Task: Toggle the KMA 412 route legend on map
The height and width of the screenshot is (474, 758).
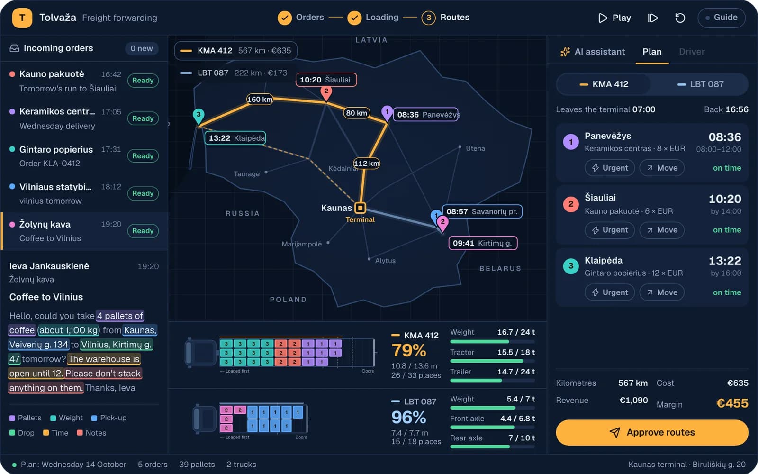Action: [235, 51]
